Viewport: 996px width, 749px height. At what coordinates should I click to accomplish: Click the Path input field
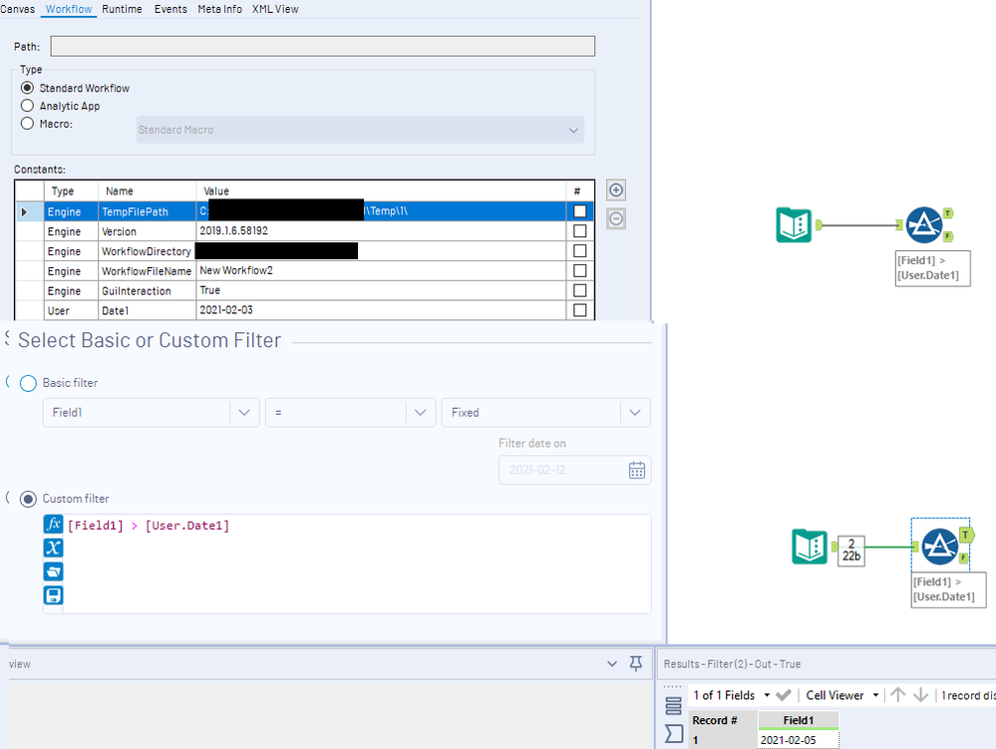click(x=323, y=46)
